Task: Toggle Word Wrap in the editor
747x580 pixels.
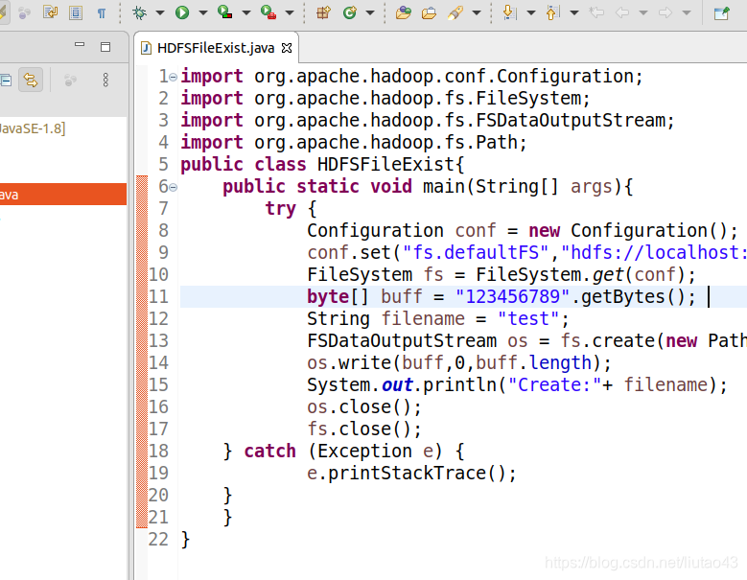Action: (50, 12)
